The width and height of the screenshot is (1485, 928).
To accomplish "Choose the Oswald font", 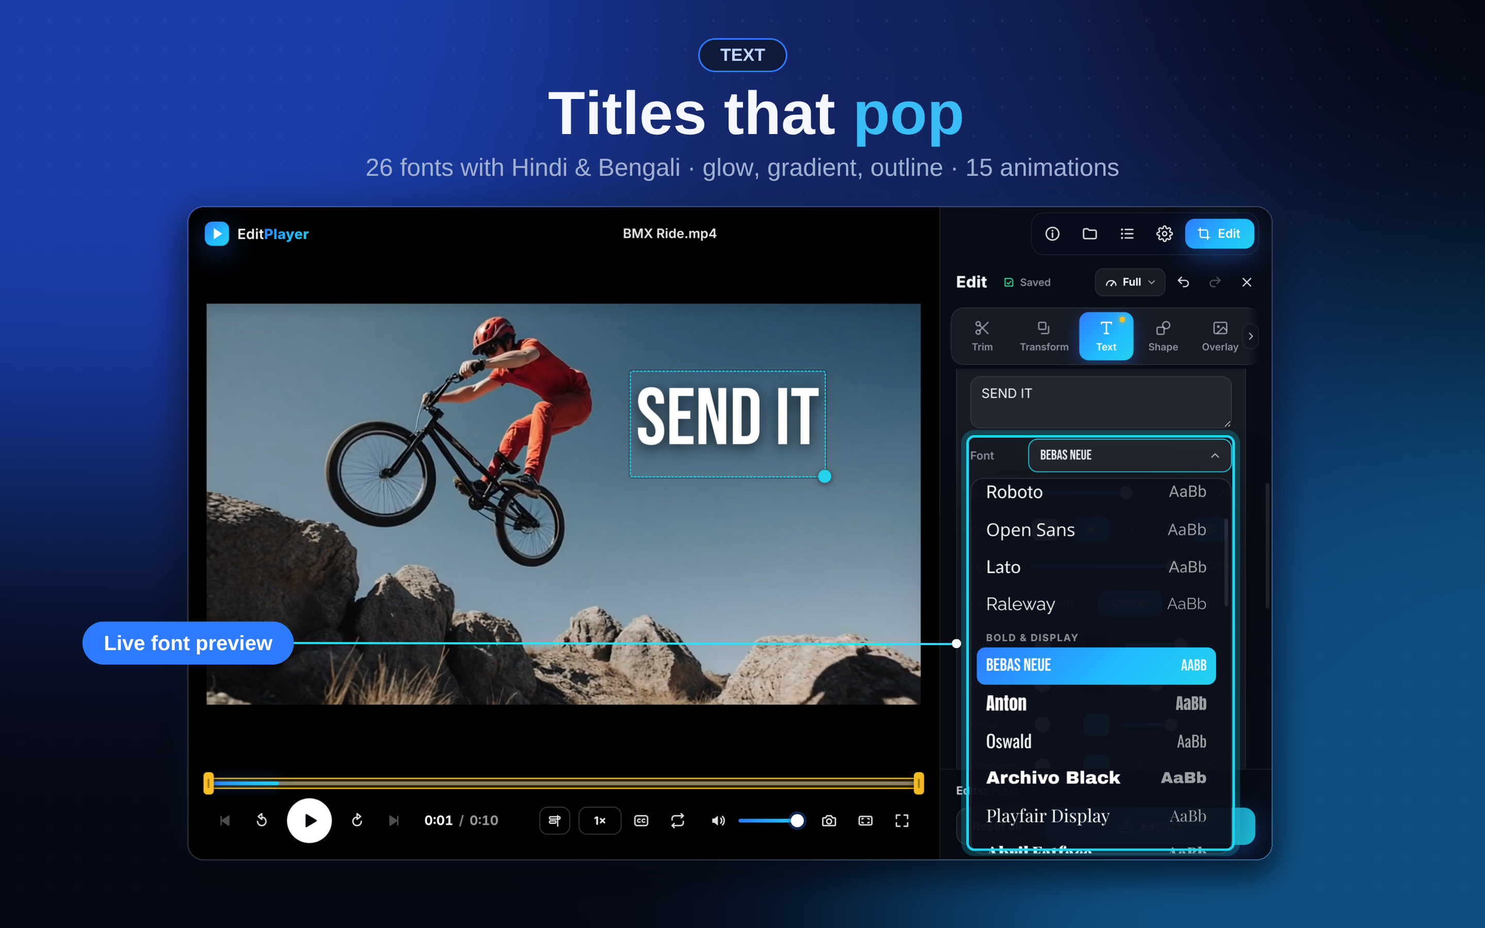I will pyautogui.click(x=1096, y=741).
